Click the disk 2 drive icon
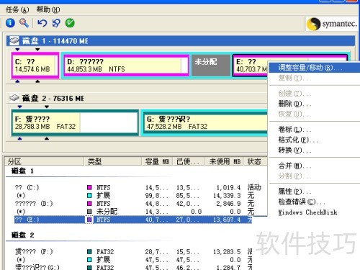This screenshot has width=360, height=270. (x=14, y=98)
